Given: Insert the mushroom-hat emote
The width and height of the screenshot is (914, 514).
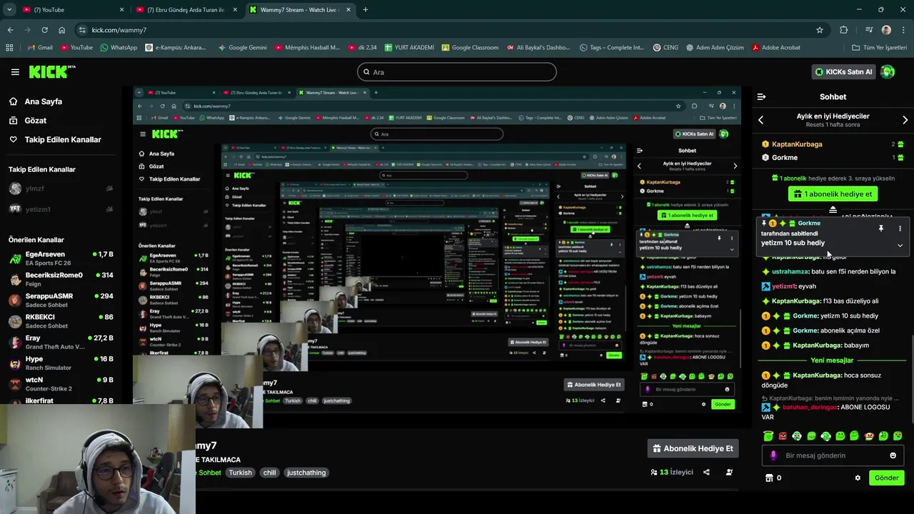Looking at the screenshot, I should [869, 435].
